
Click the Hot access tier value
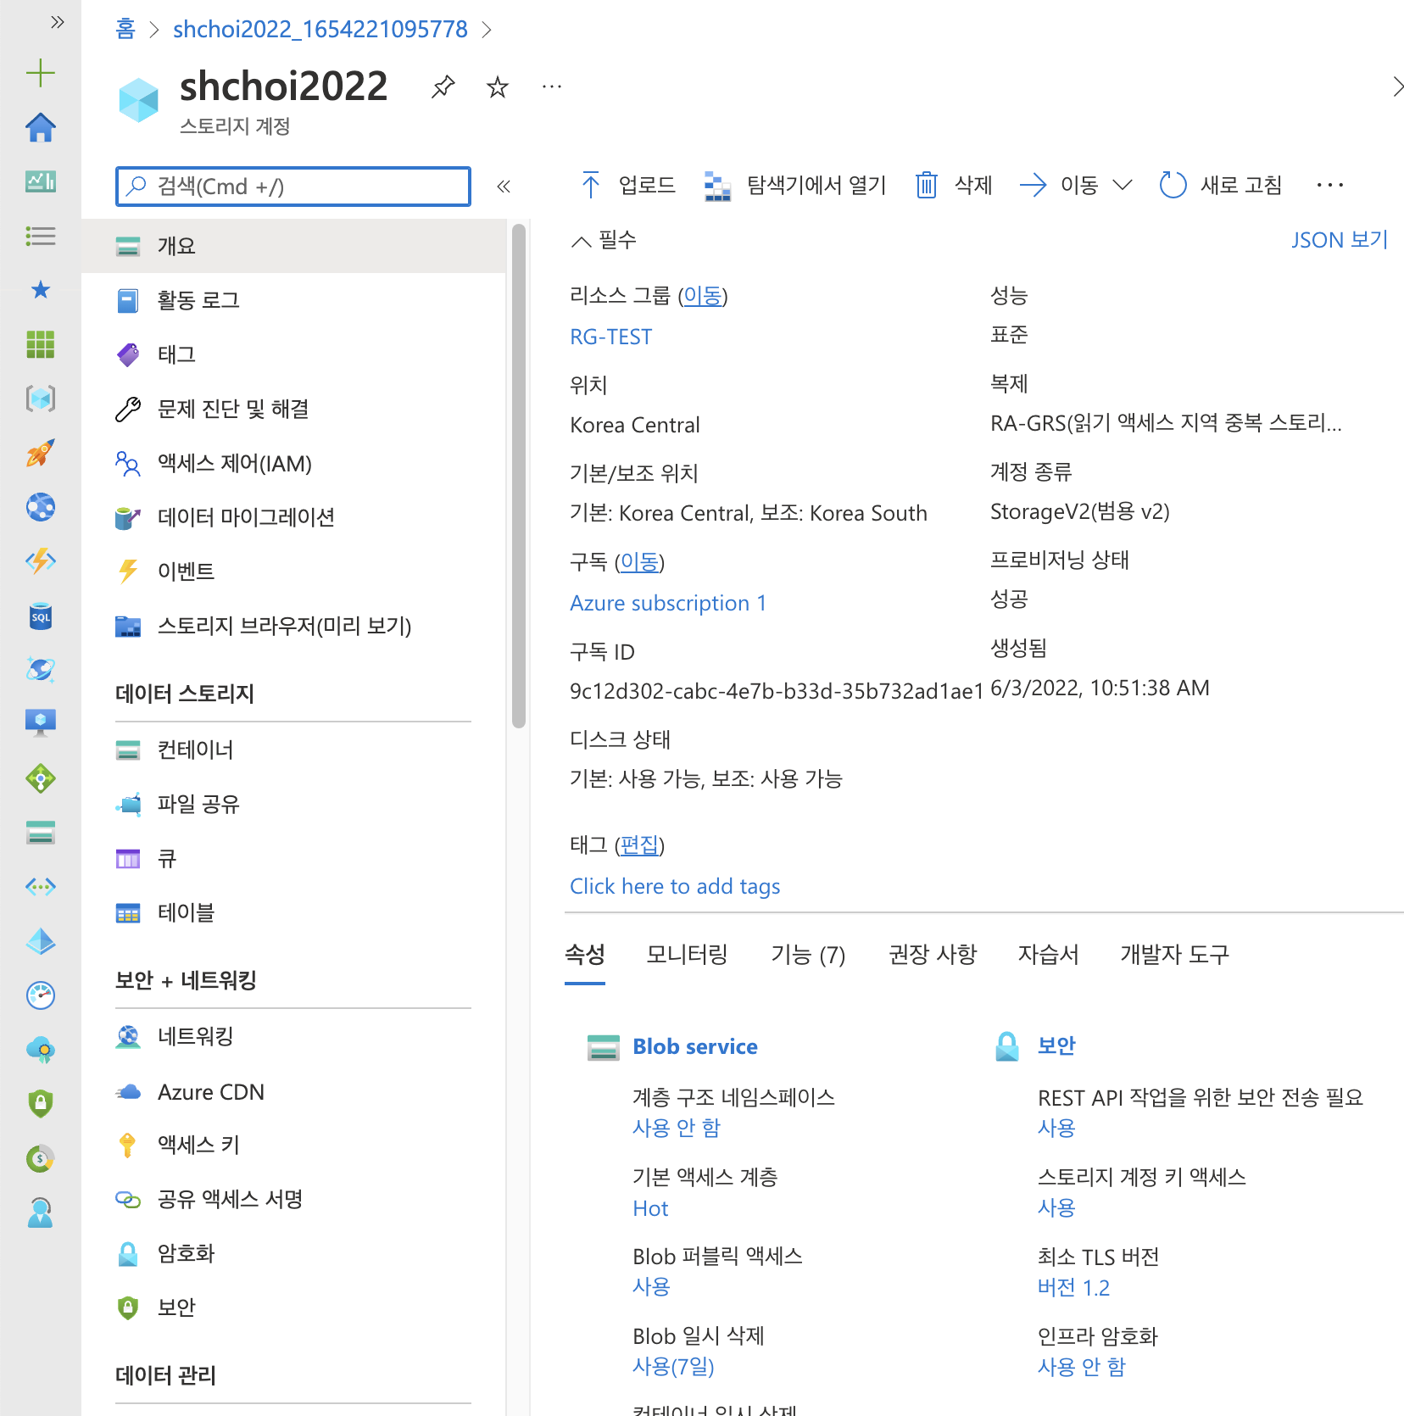click(650, 1208)
